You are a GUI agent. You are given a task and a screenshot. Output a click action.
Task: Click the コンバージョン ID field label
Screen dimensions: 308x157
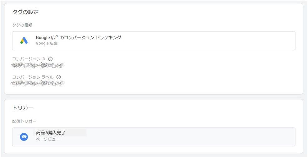pyautogui.click(x=29, y=59)
